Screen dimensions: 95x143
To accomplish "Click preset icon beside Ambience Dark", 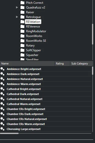I will coord(2,74).
